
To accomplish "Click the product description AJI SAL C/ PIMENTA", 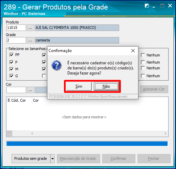I will pyautogui.click(x=77, y=28).
